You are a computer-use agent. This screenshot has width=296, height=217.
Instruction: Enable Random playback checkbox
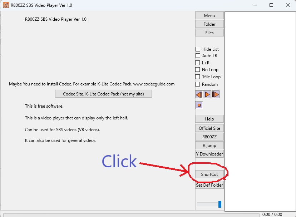click(x=197, y=84)
